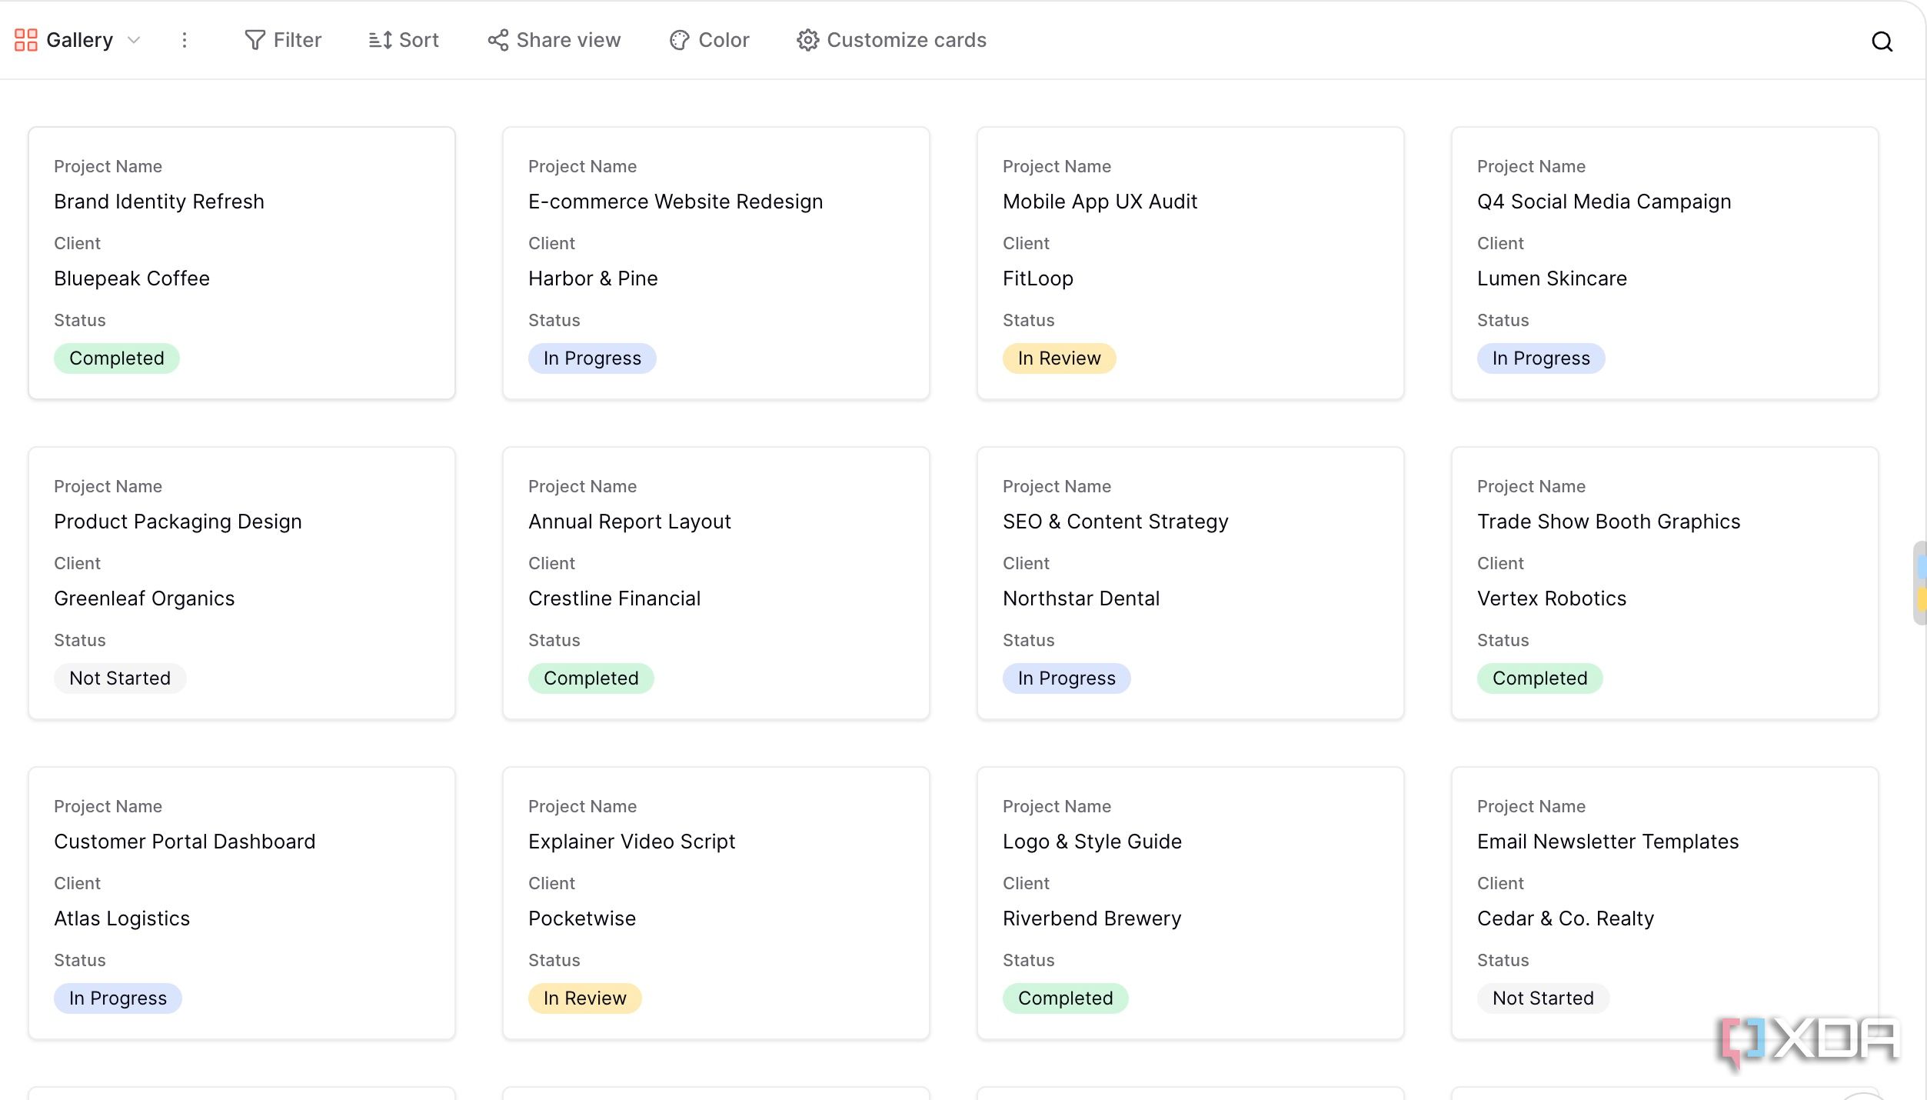The width and height of the screenshot is (1927, 1100).
Task: Open the Email Newsletter Templates card
Action: click(1665, 903)
